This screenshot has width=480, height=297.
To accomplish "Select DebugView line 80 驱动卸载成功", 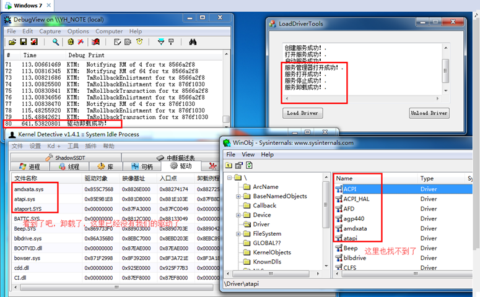I will point(113,124).
